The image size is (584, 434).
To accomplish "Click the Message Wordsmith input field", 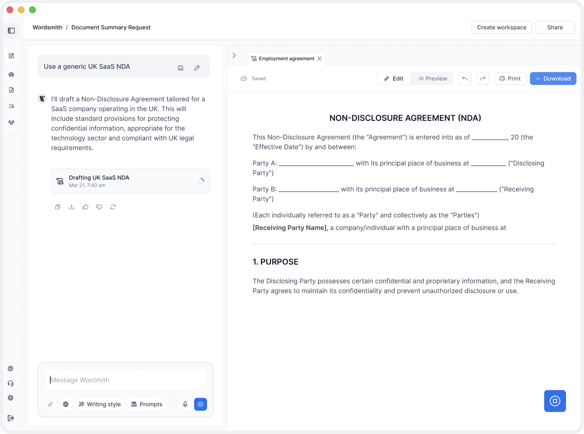I will coord(125,380).
